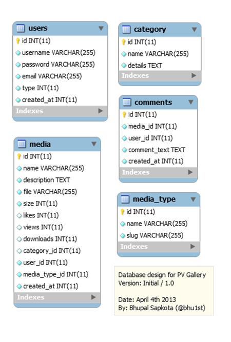Viewport: 231px width, 342px height.
Task: Click the media_type table title
Action: tap(155, 199)
